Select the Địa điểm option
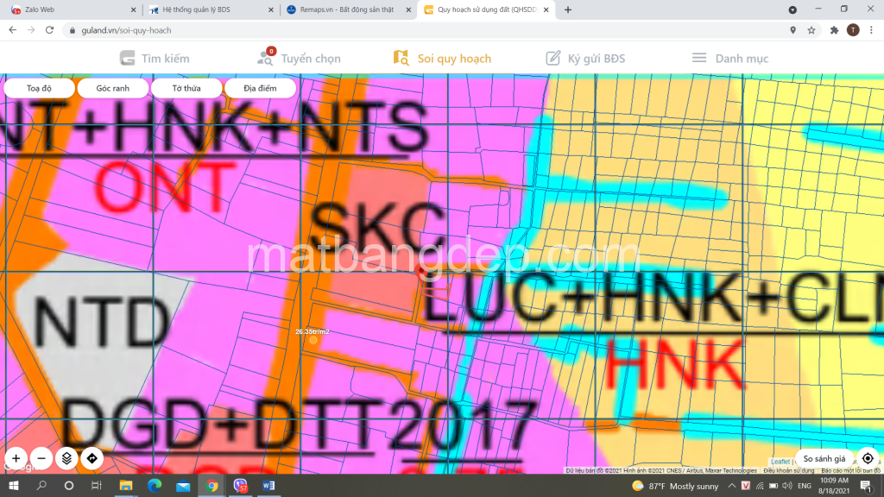 click(x=260, y=88)
